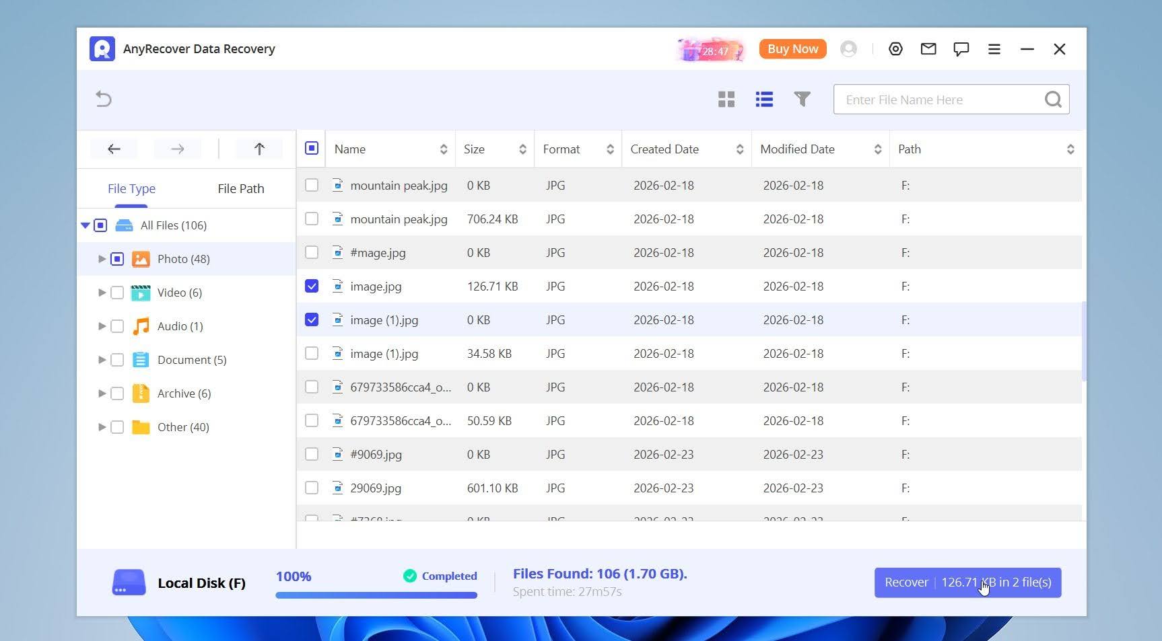The image size is (1162, 641).
Task: Click the Created Date column header
Action: pyautogui.click(x=687, y=149)
